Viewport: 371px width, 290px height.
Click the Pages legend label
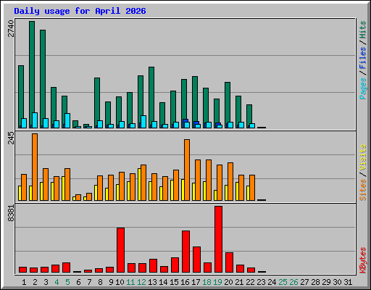(x=363, y=88)
